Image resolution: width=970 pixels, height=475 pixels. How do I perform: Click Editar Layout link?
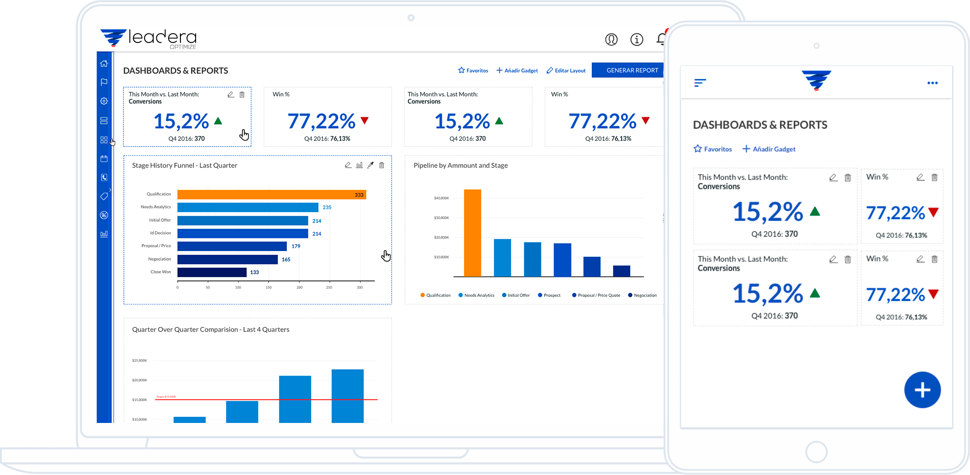(x=566, y=70)
